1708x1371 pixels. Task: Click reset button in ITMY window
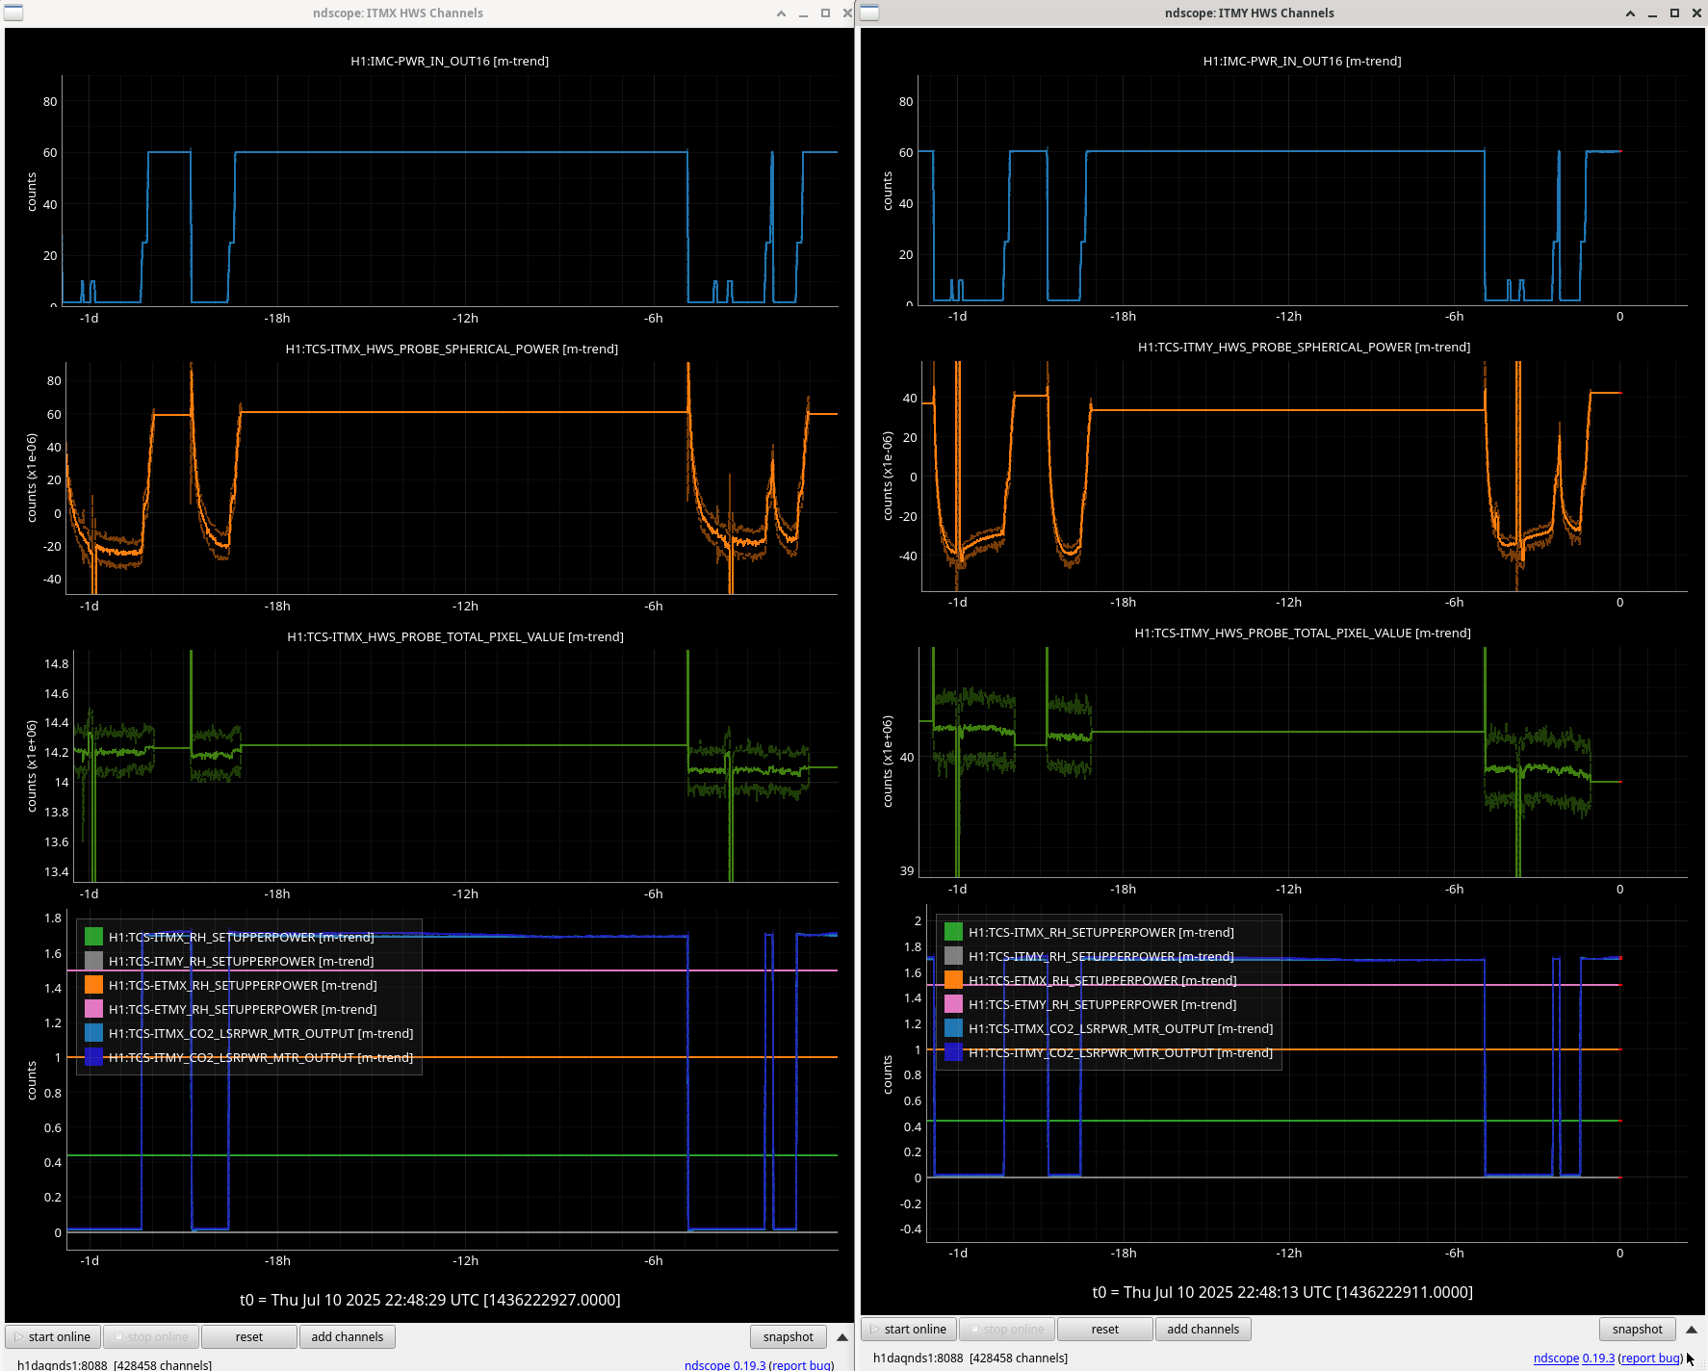(x=1104, y=1329)
